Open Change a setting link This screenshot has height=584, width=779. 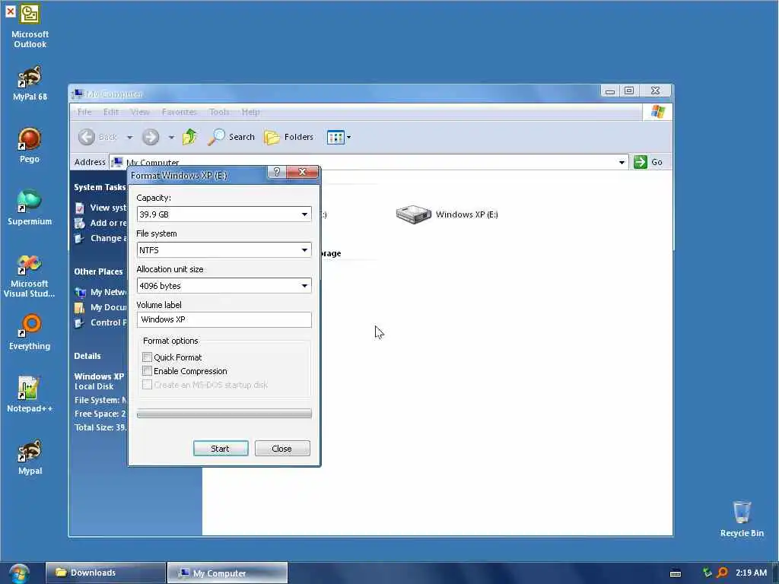pyautogui.click(x=101, y=238)
